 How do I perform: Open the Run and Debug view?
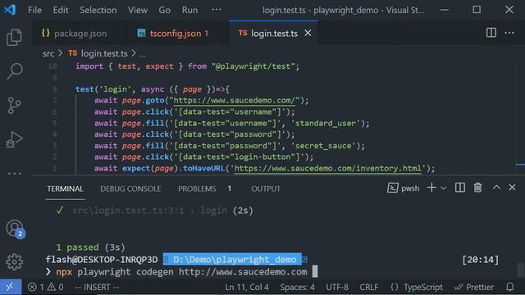click(x=14, y=140)
